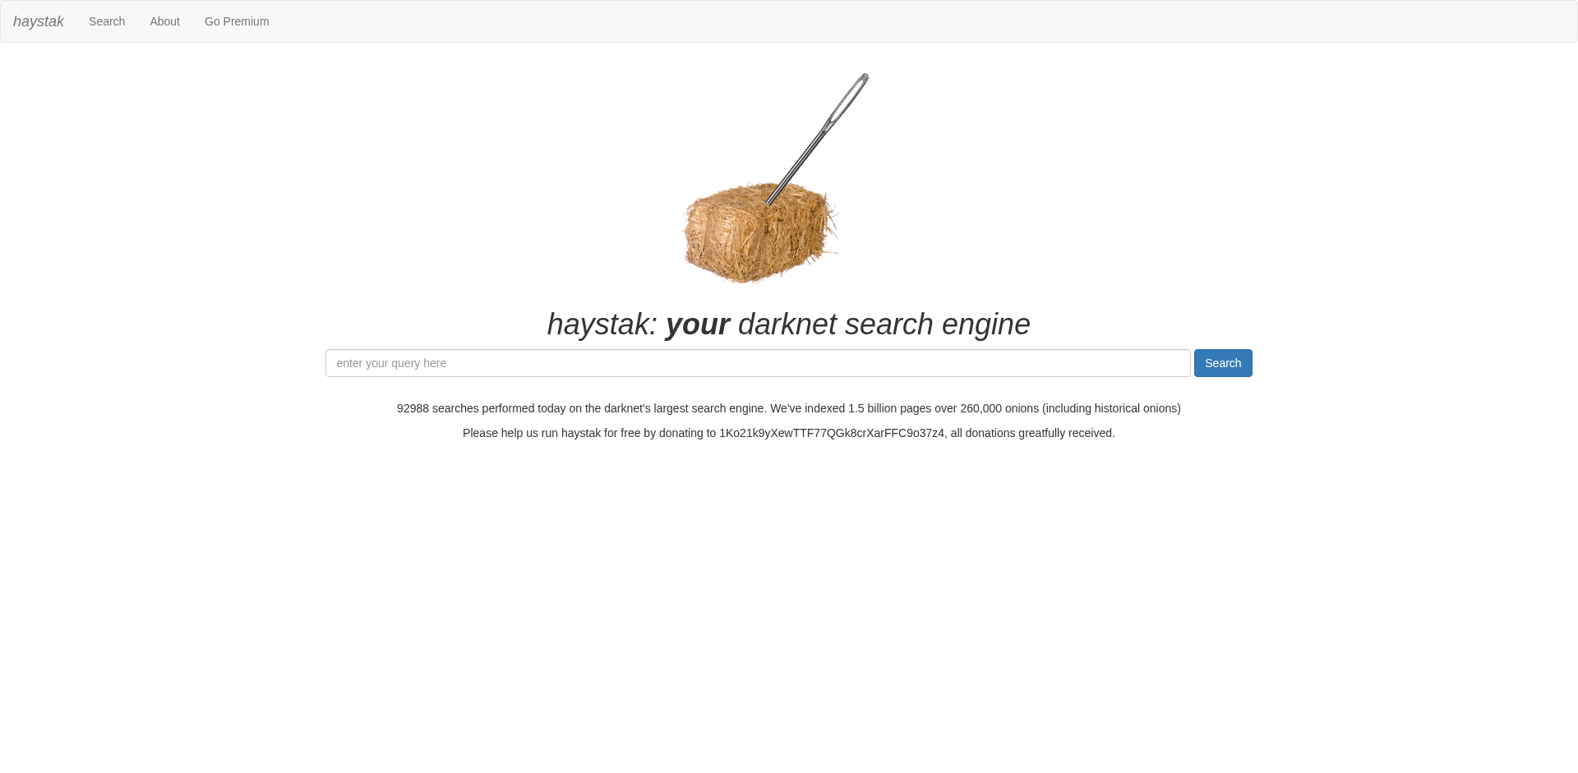Click the '260,000 onions' statistic
Image resolution: width=1578 pixels, height=773 pixels.
999,408
